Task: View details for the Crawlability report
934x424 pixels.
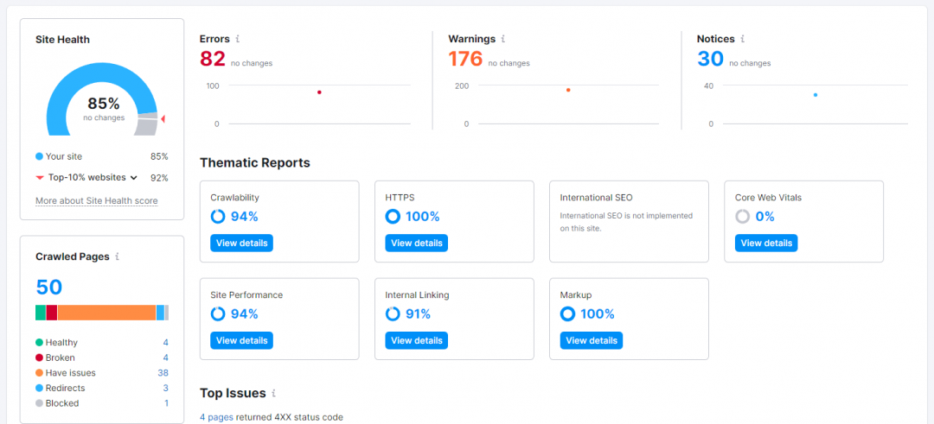Action: point(241,244)
